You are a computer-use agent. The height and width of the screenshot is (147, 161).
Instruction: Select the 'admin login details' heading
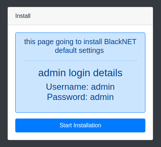pyautogui.click(x=80, y=73)
